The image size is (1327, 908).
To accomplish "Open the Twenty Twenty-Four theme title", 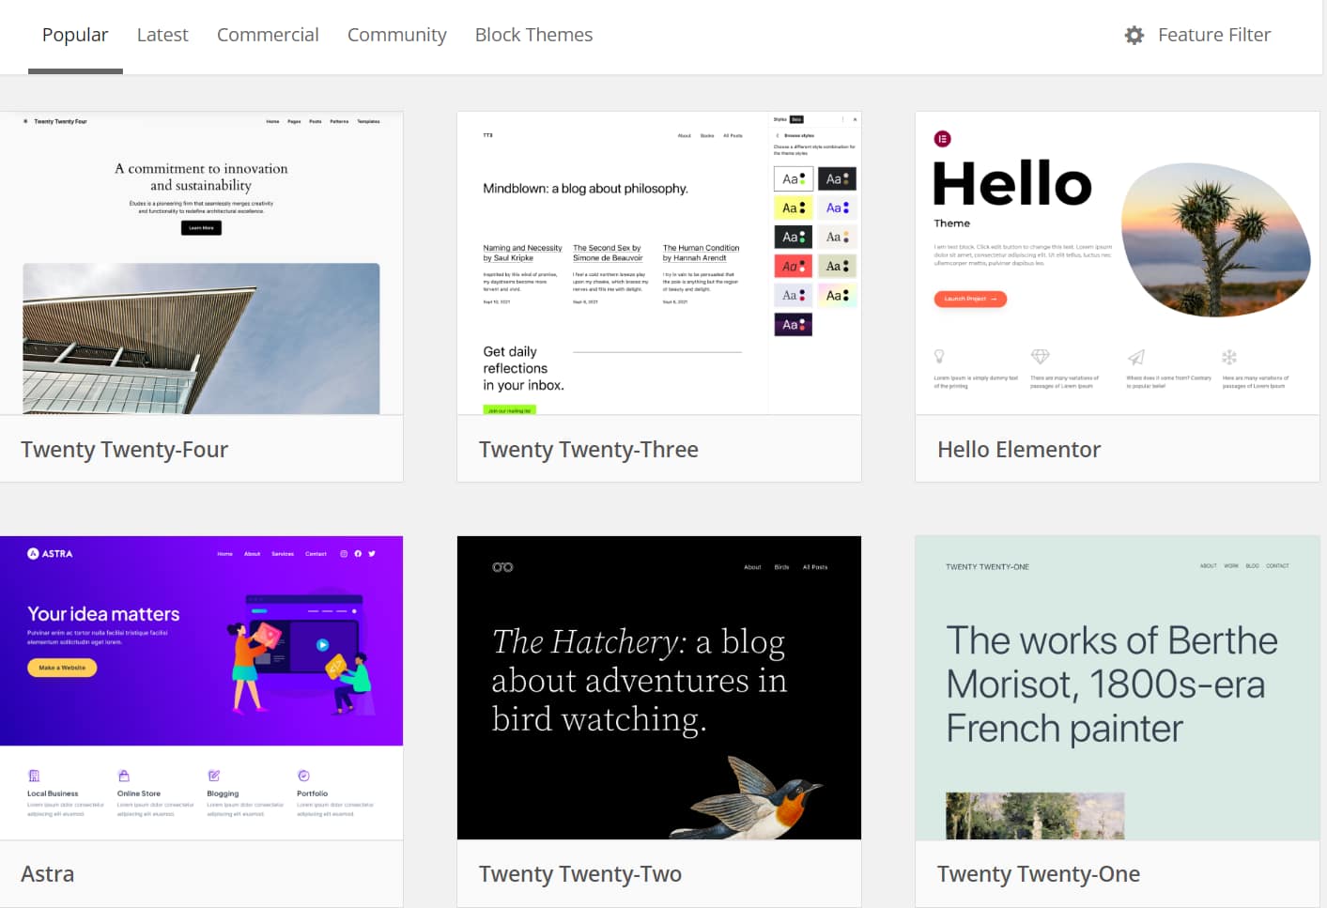I will pyautogui.click(x=125, y=450).
